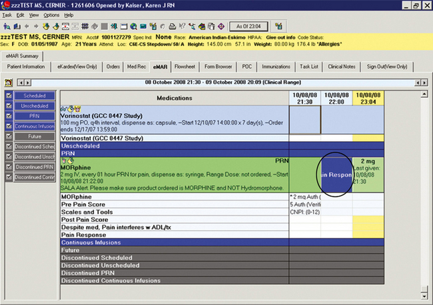The width and height of the screenshot is (433, 305).
Task: Click the help pointer question-mark icon
Action: (182, 26)
